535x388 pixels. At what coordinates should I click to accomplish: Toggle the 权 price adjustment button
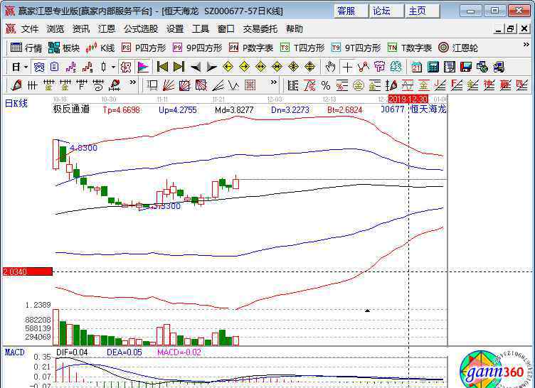click(x=126, y=67)
